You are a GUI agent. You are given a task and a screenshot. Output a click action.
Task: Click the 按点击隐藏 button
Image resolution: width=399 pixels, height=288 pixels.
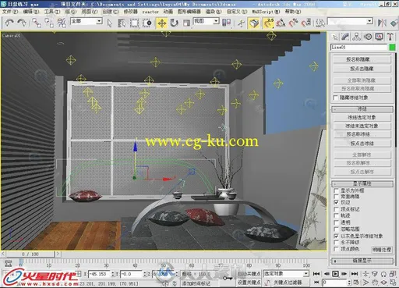[362, 69]
